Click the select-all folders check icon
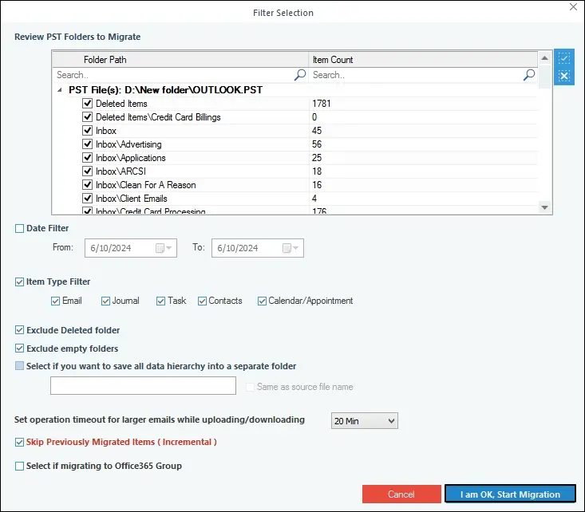Image resolution: width=585 pixels, height=512 pixels. (563, 58)
